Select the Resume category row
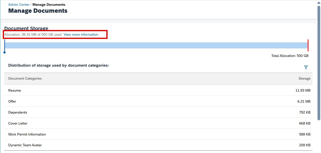The height and width of the screenshot is (153, 321). 158,90
